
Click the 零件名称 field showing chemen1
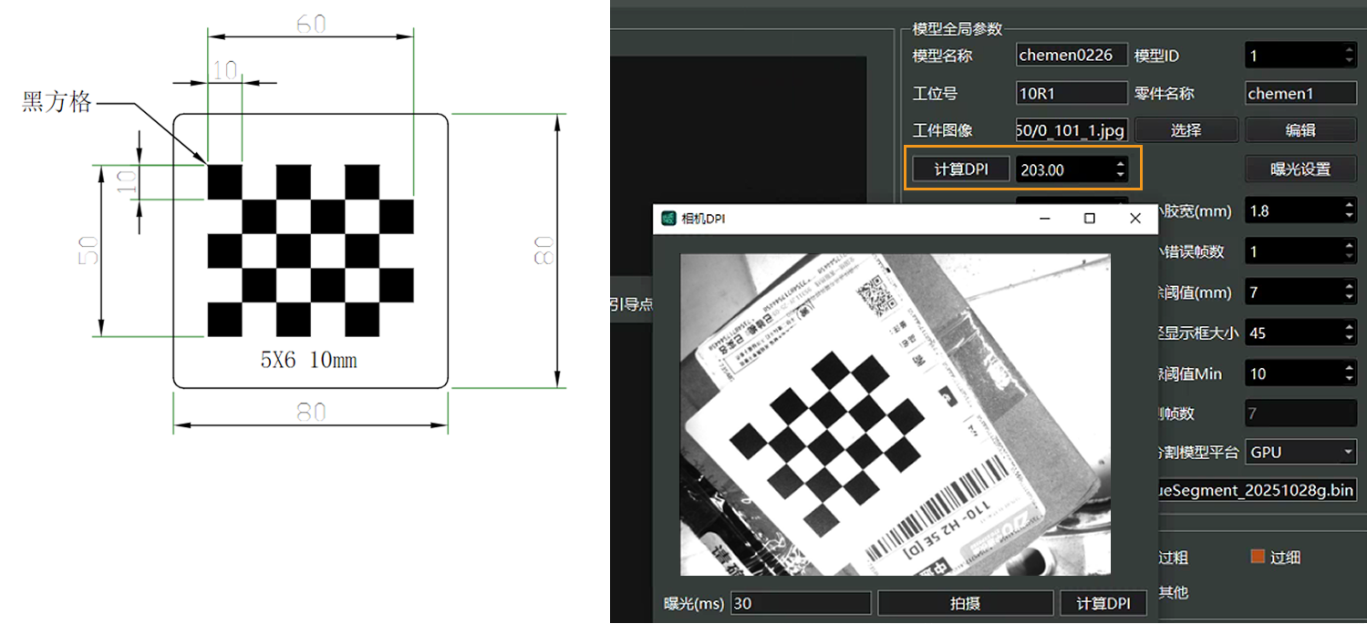click(x=1301, y=93)
